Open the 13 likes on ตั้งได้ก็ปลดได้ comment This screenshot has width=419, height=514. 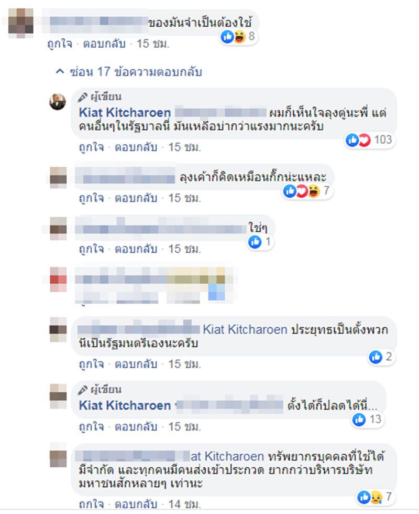[367, 419]
